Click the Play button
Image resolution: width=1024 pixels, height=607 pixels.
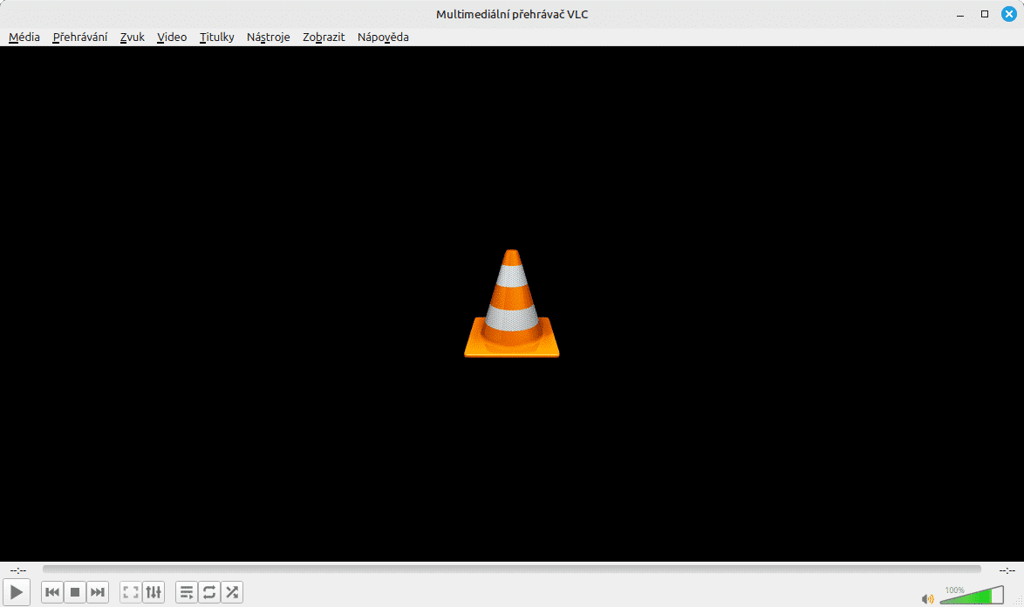[17, 591]
